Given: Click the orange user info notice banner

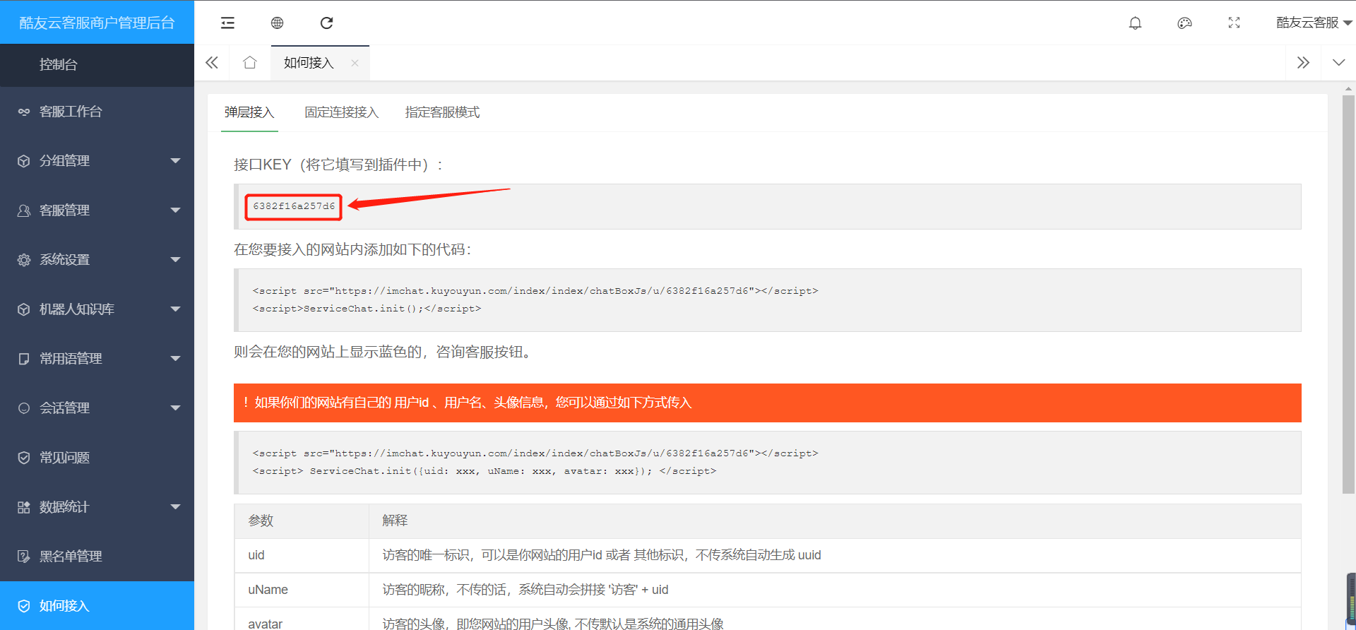Looking at the screenshot, I should tap(767, 403).
